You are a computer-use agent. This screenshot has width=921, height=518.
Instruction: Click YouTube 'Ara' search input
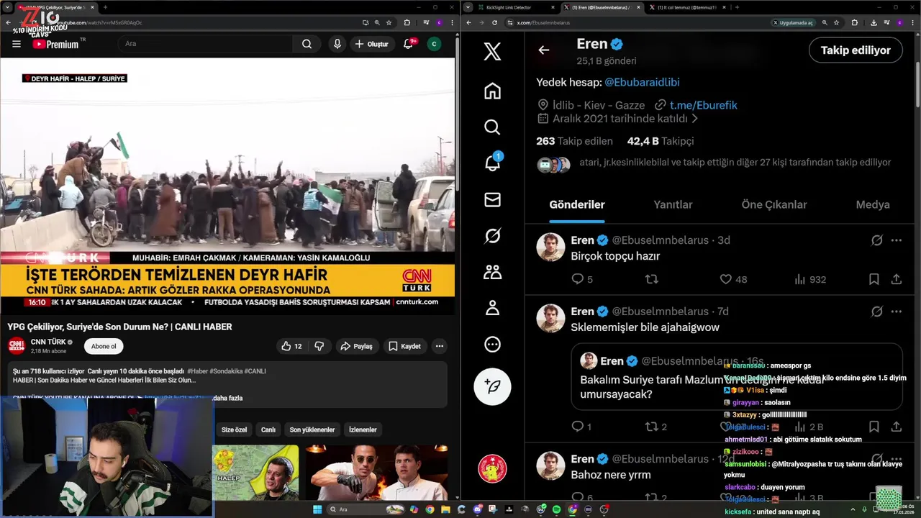(x=205, y=44)
